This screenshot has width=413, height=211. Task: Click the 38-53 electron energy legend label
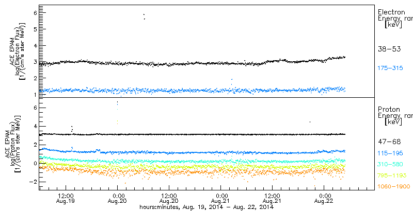[389, 49]
